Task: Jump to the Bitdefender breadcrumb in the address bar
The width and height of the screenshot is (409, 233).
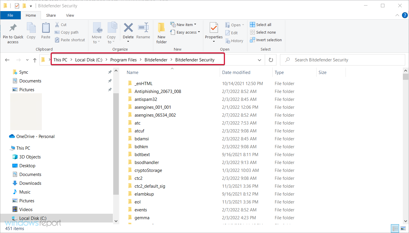Action: [156, 60]
